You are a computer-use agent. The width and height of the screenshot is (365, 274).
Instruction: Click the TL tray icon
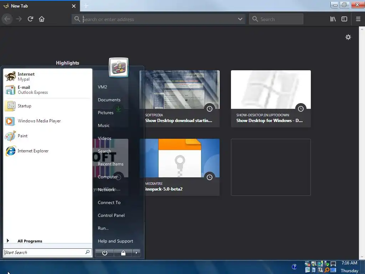(x=320, y=270)
